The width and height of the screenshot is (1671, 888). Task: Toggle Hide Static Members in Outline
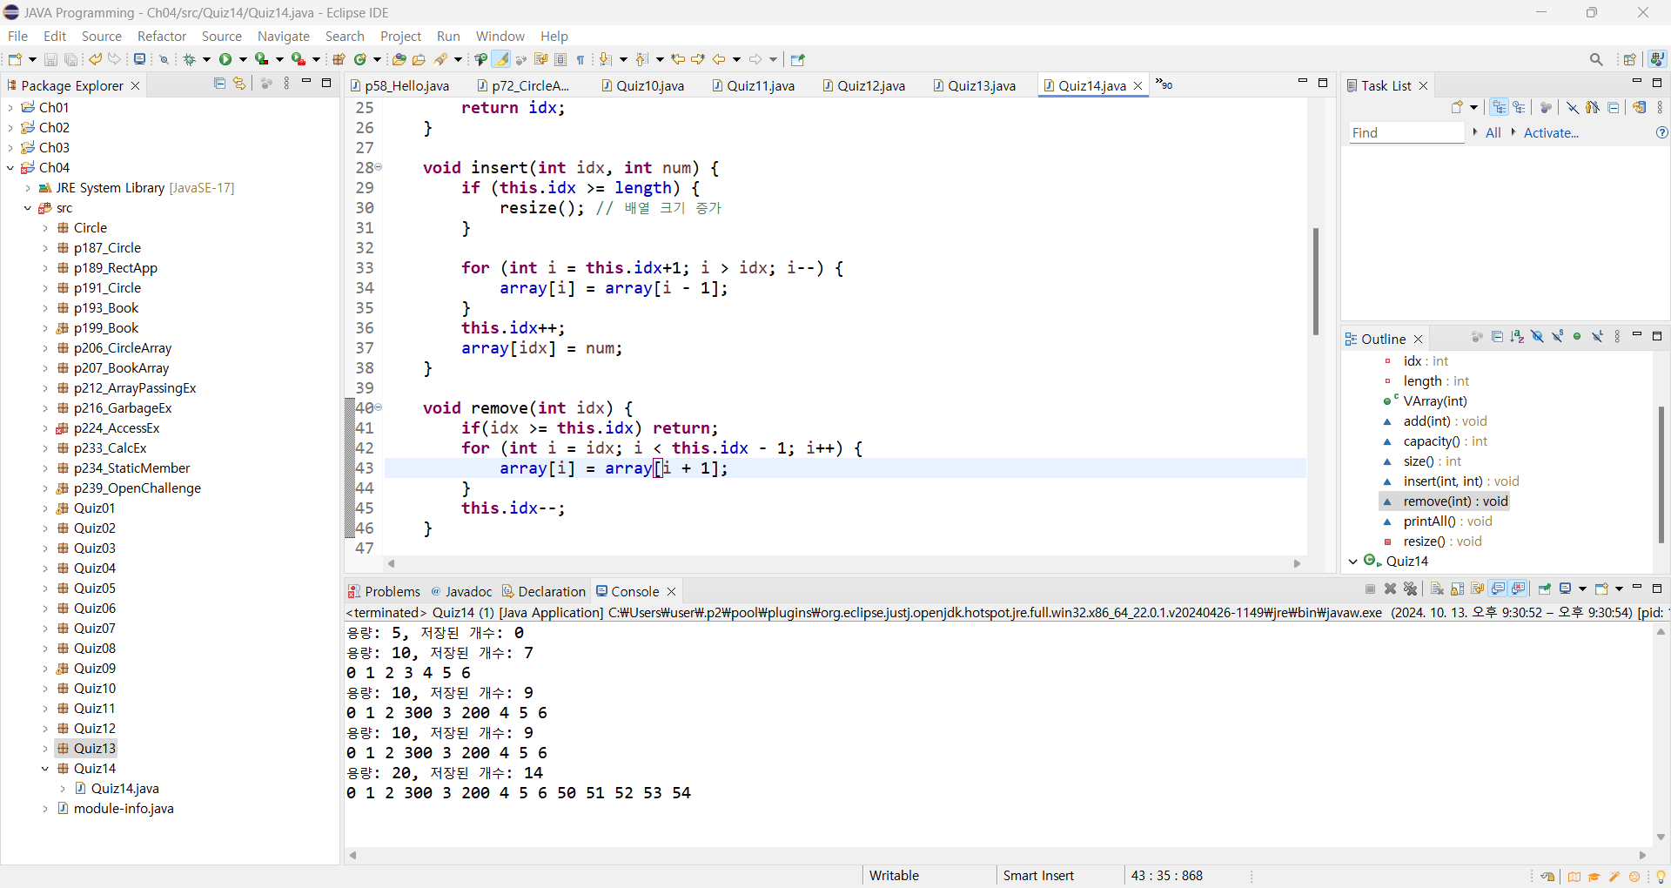coord(1558,337)
